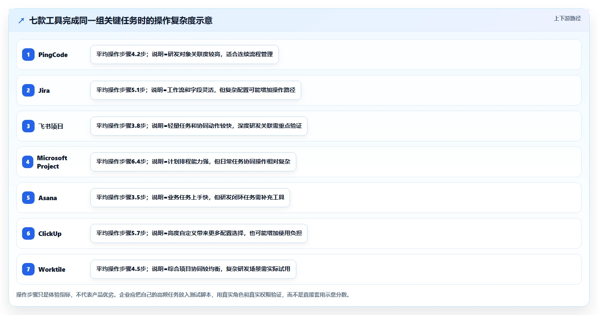Viewport: 598px width, 315px height.
Task: Click the number 2 badge for Jira
Action: pyautogui.click(x=28, y=90)
